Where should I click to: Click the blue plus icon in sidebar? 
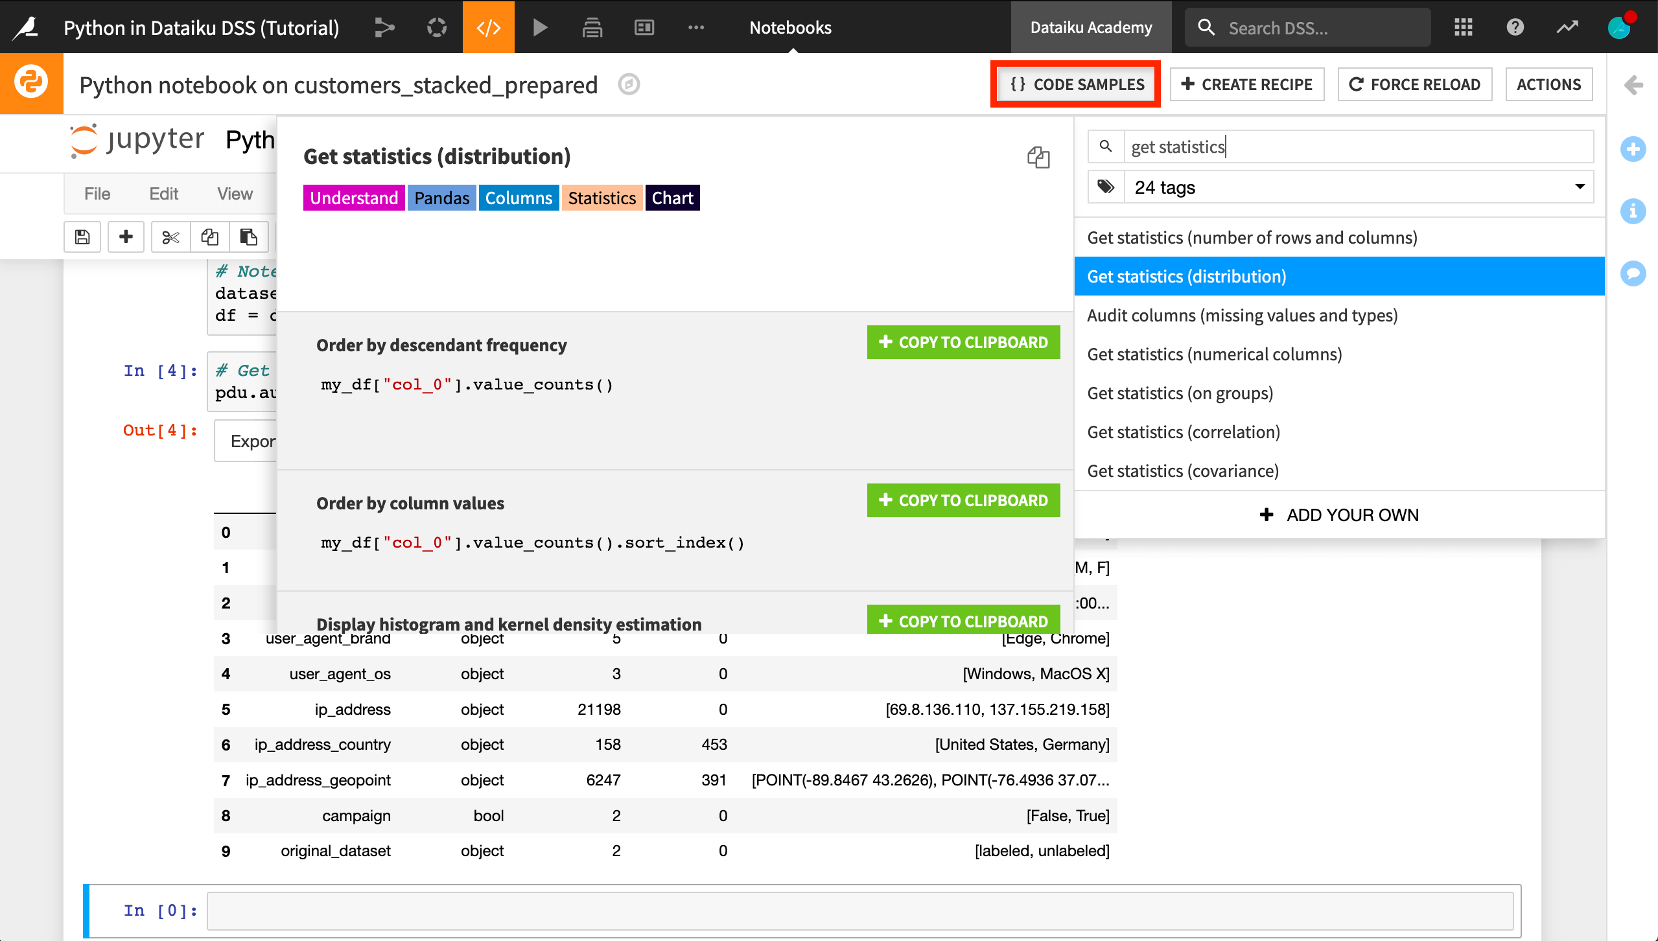click(1633, 149)
